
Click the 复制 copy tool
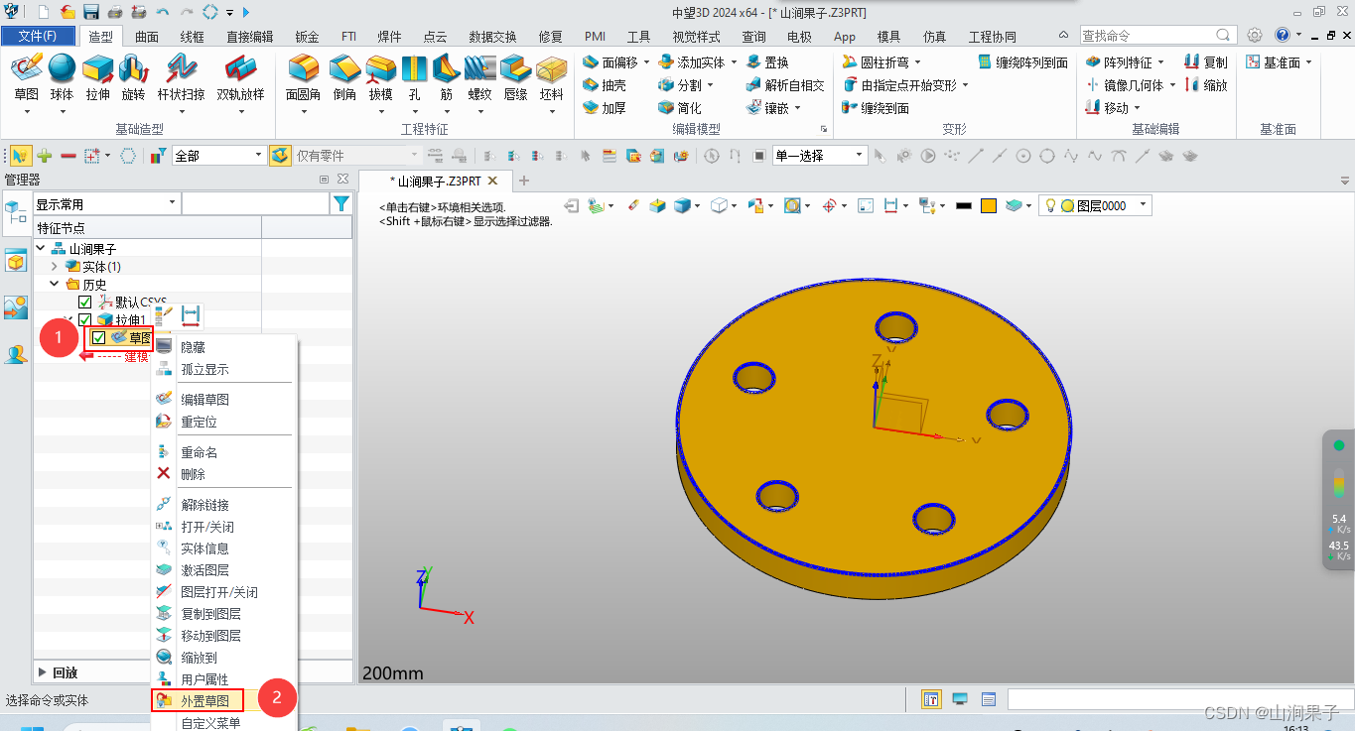tap(1206, 62)
